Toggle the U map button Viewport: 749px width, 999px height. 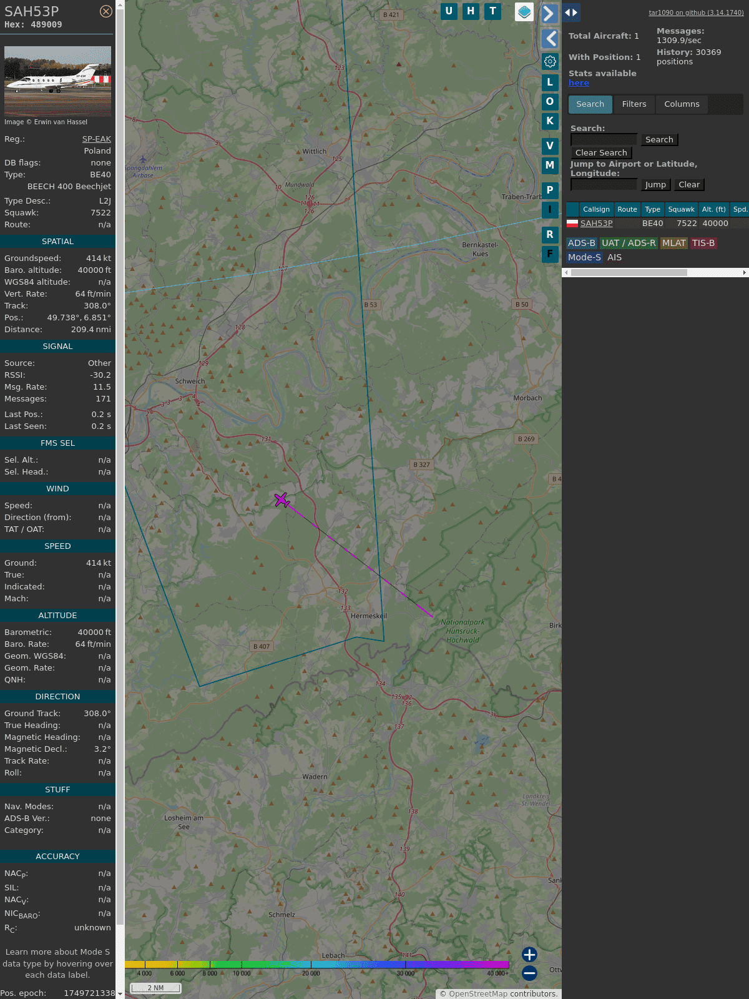click(449, 11)
